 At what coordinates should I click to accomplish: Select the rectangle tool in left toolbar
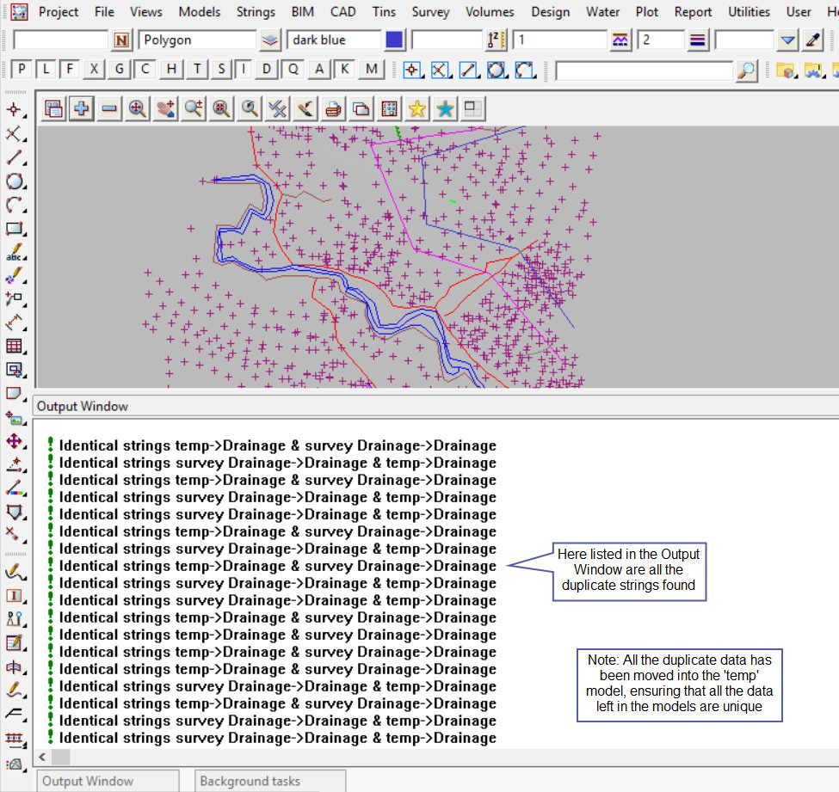coord(14,230)
